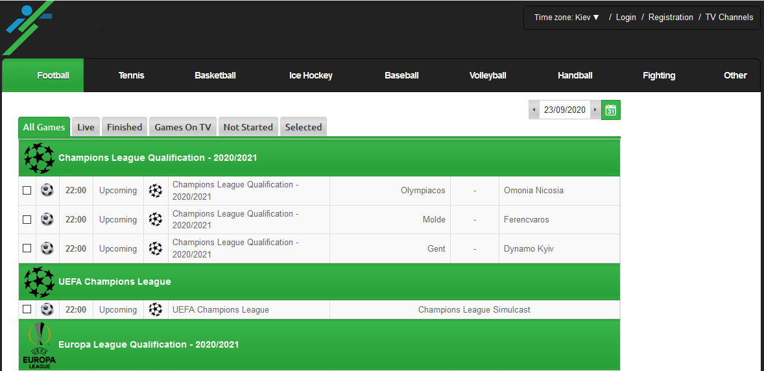The image size is (764, 371).
Task: Select the Basketball sport tab
Action: (x=215, y=76)
